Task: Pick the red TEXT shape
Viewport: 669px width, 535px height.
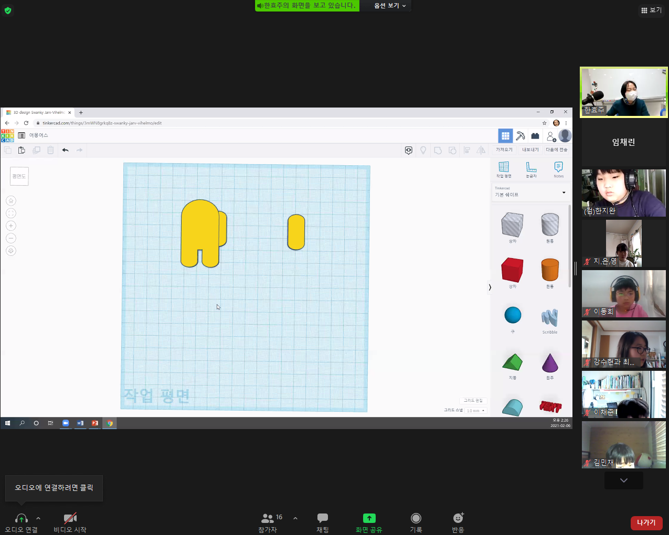Action: coord(550,406)
